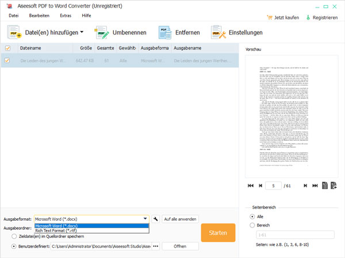Click the Öffnen button

180,247
